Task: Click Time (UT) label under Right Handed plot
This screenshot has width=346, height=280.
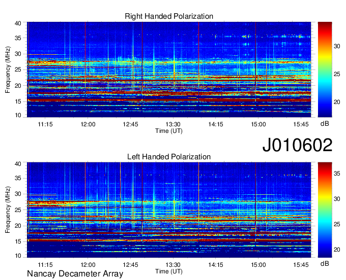Action: pyautogui.click(x=169, y=131)
